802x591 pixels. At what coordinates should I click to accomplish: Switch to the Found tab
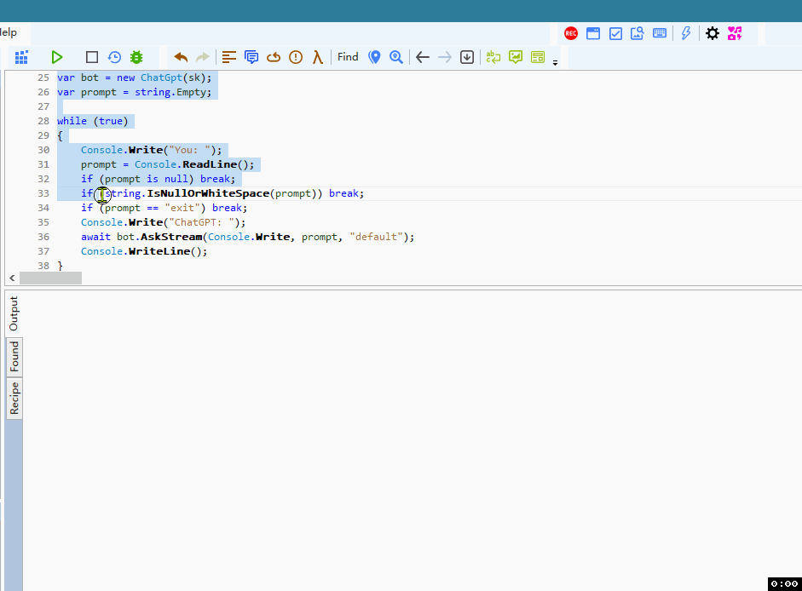(x=14, y=358)
